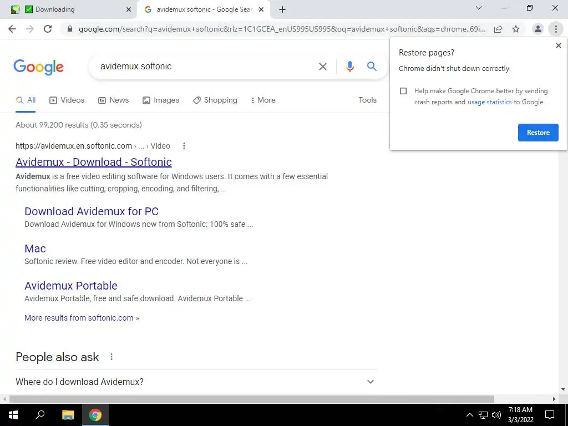568x426 pixels.
Task: Click the vertical scrollbar down arrow
Action: pos(564,389)
